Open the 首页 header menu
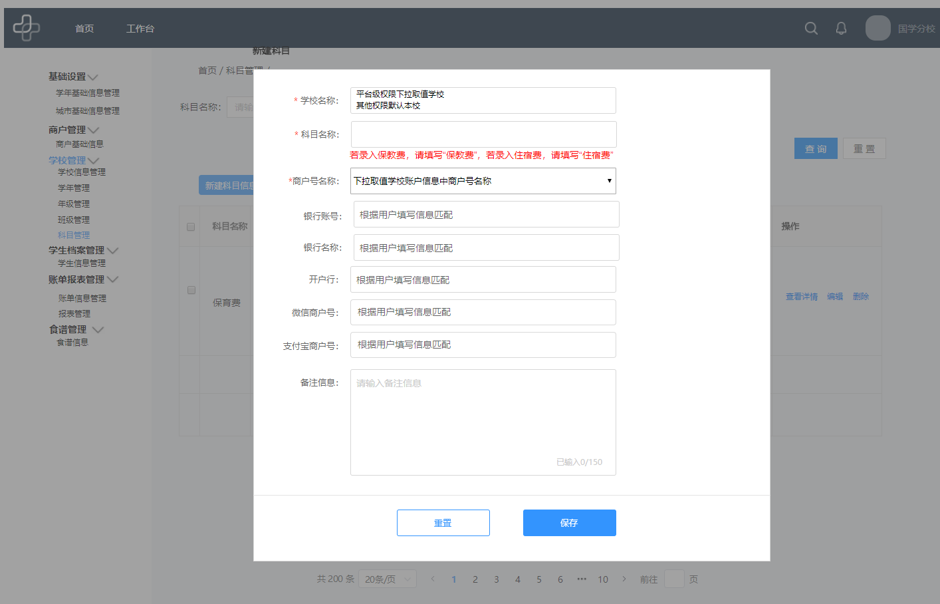The image size is (940, 604). click(84, 29)
